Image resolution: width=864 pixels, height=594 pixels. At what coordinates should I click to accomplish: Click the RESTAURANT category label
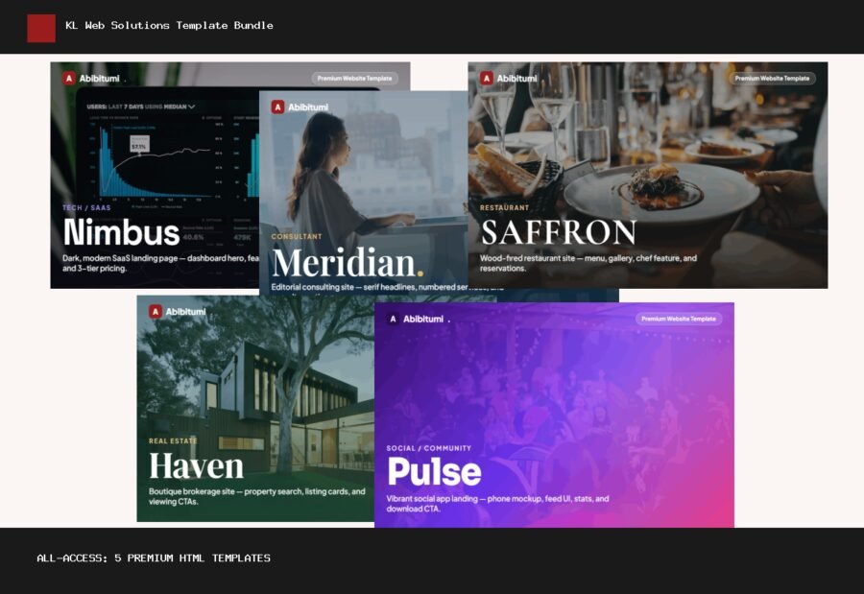[x=504, y=207]
